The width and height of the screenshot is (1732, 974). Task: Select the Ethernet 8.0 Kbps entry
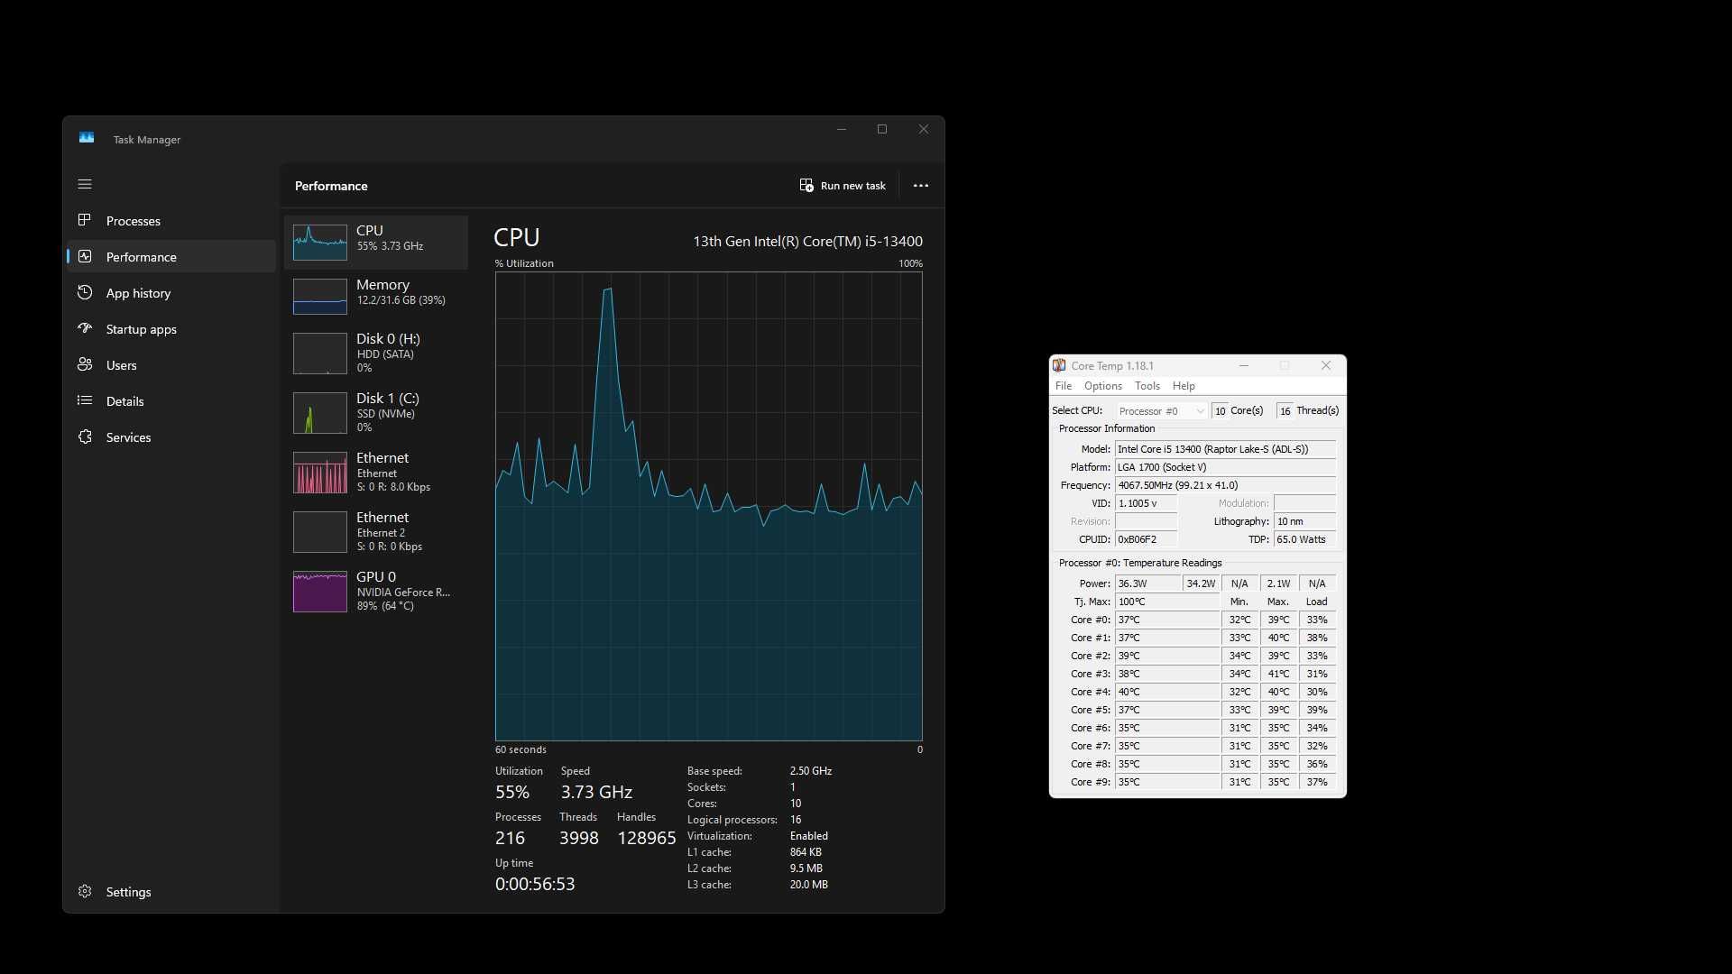[376, 472]
